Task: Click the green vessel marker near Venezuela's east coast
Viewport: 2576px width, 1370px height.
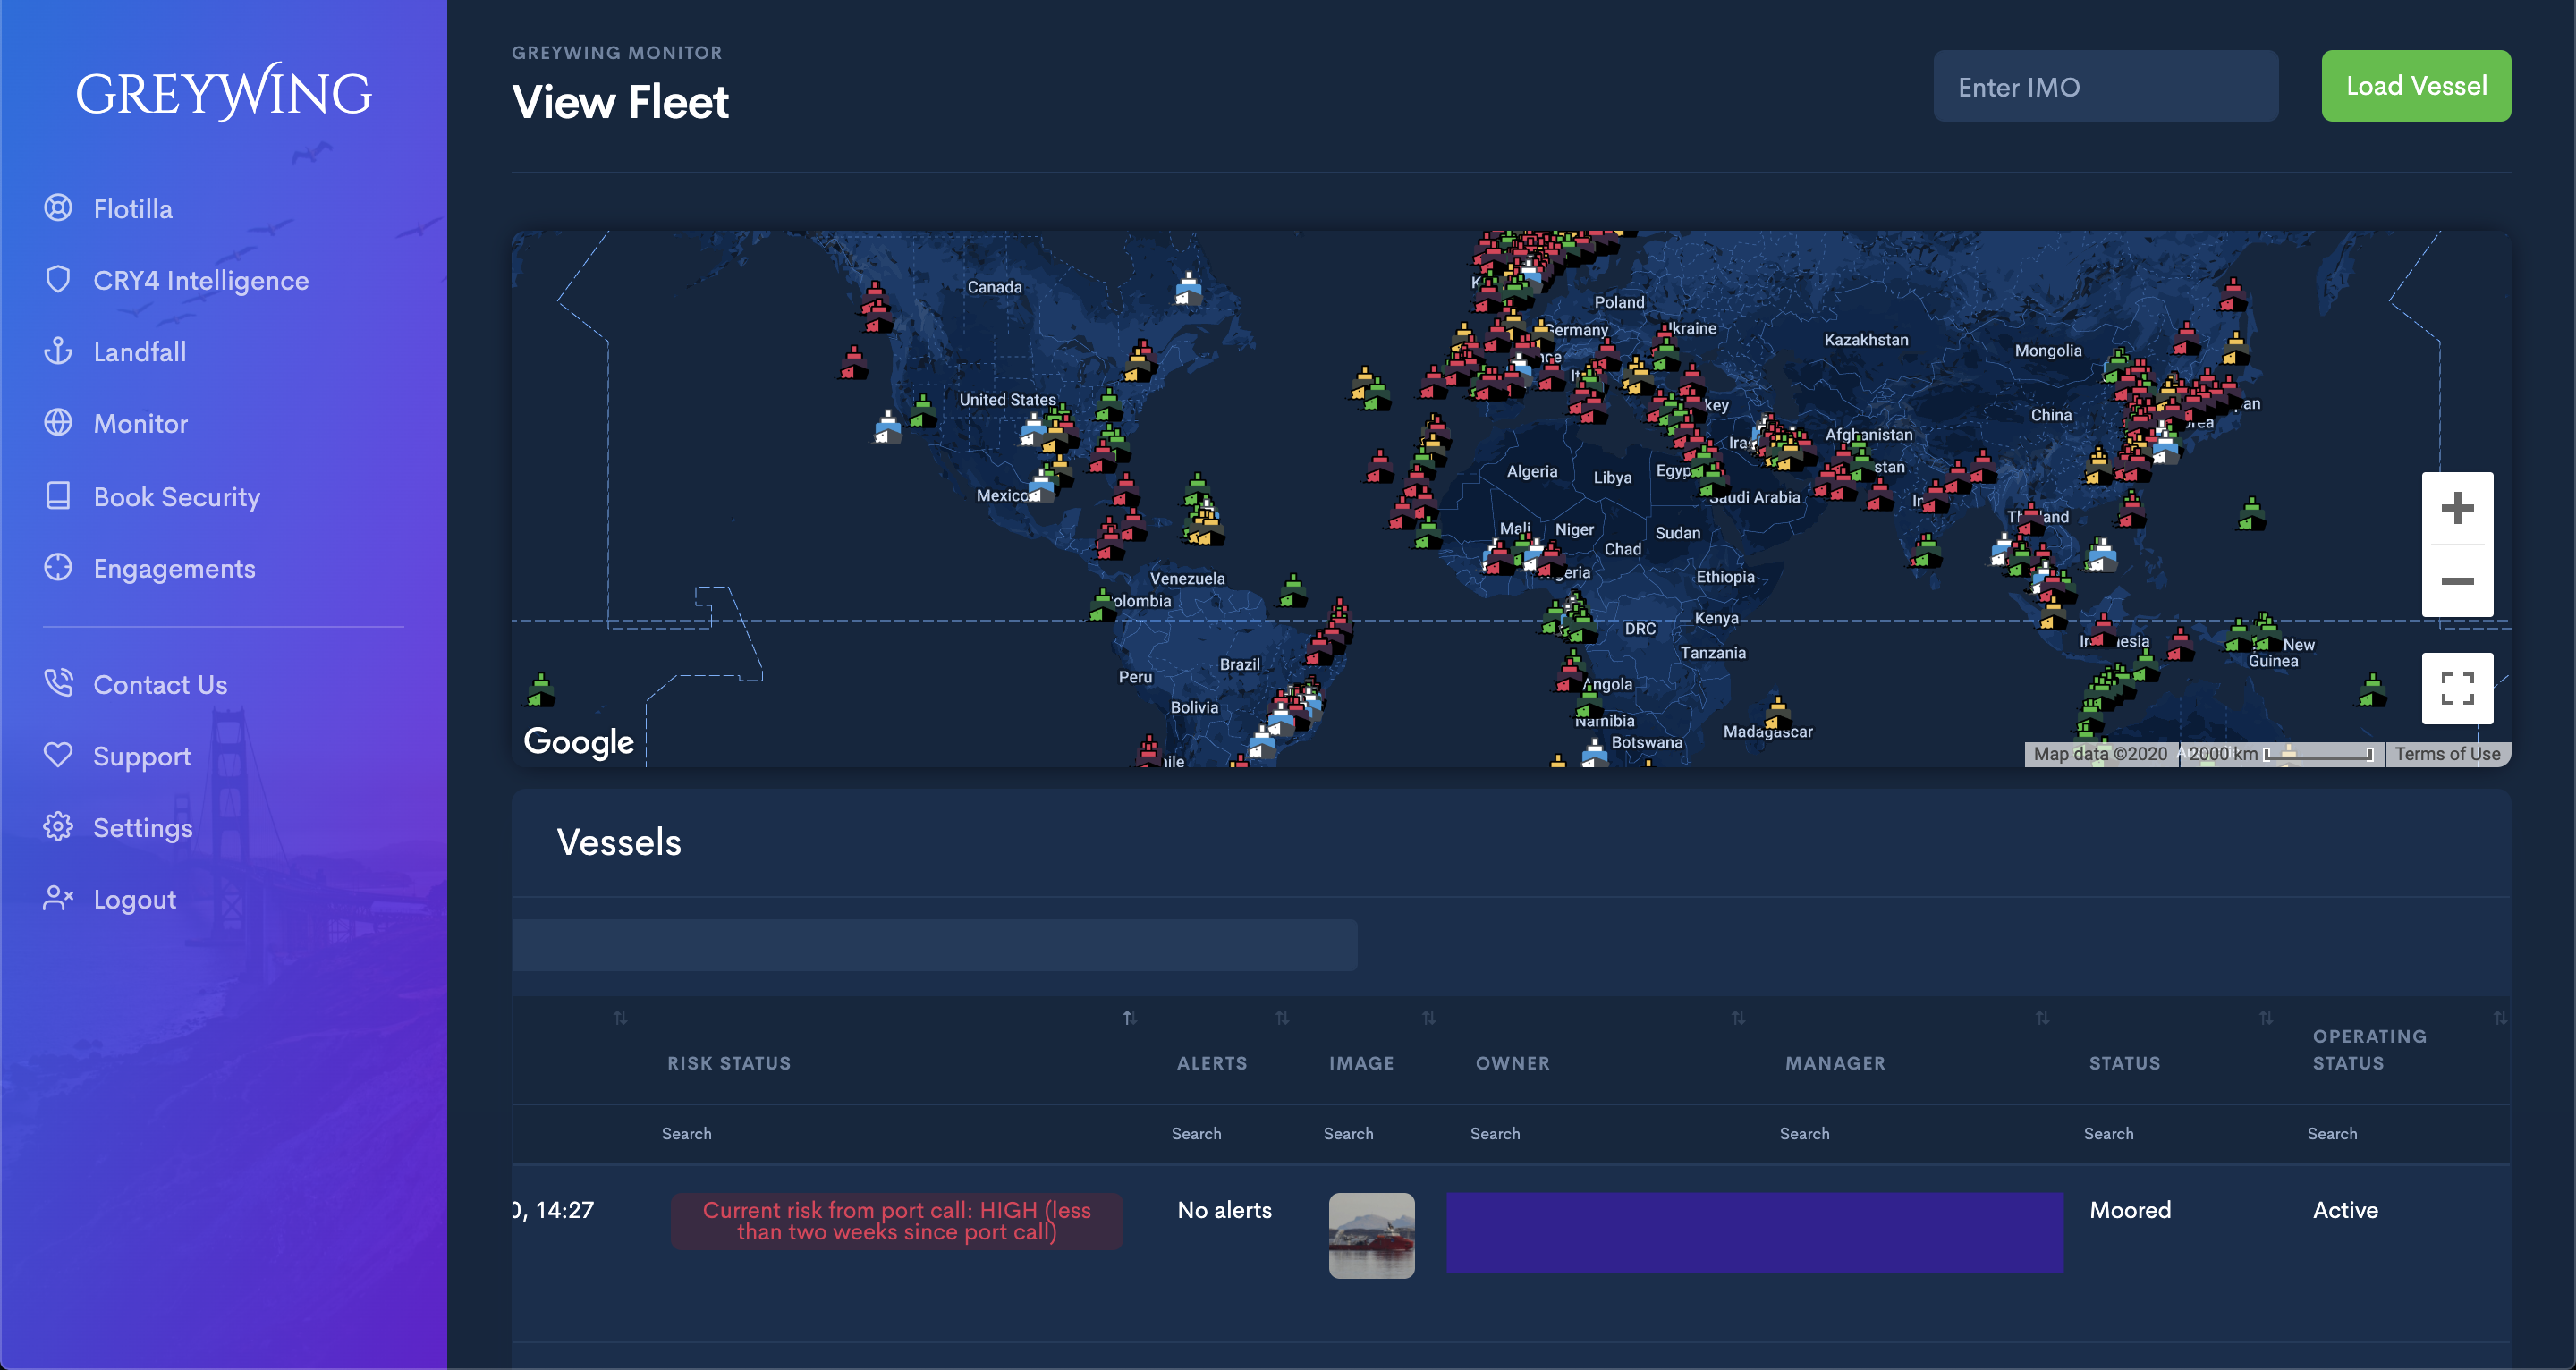Action: (x=1293, y=591)
